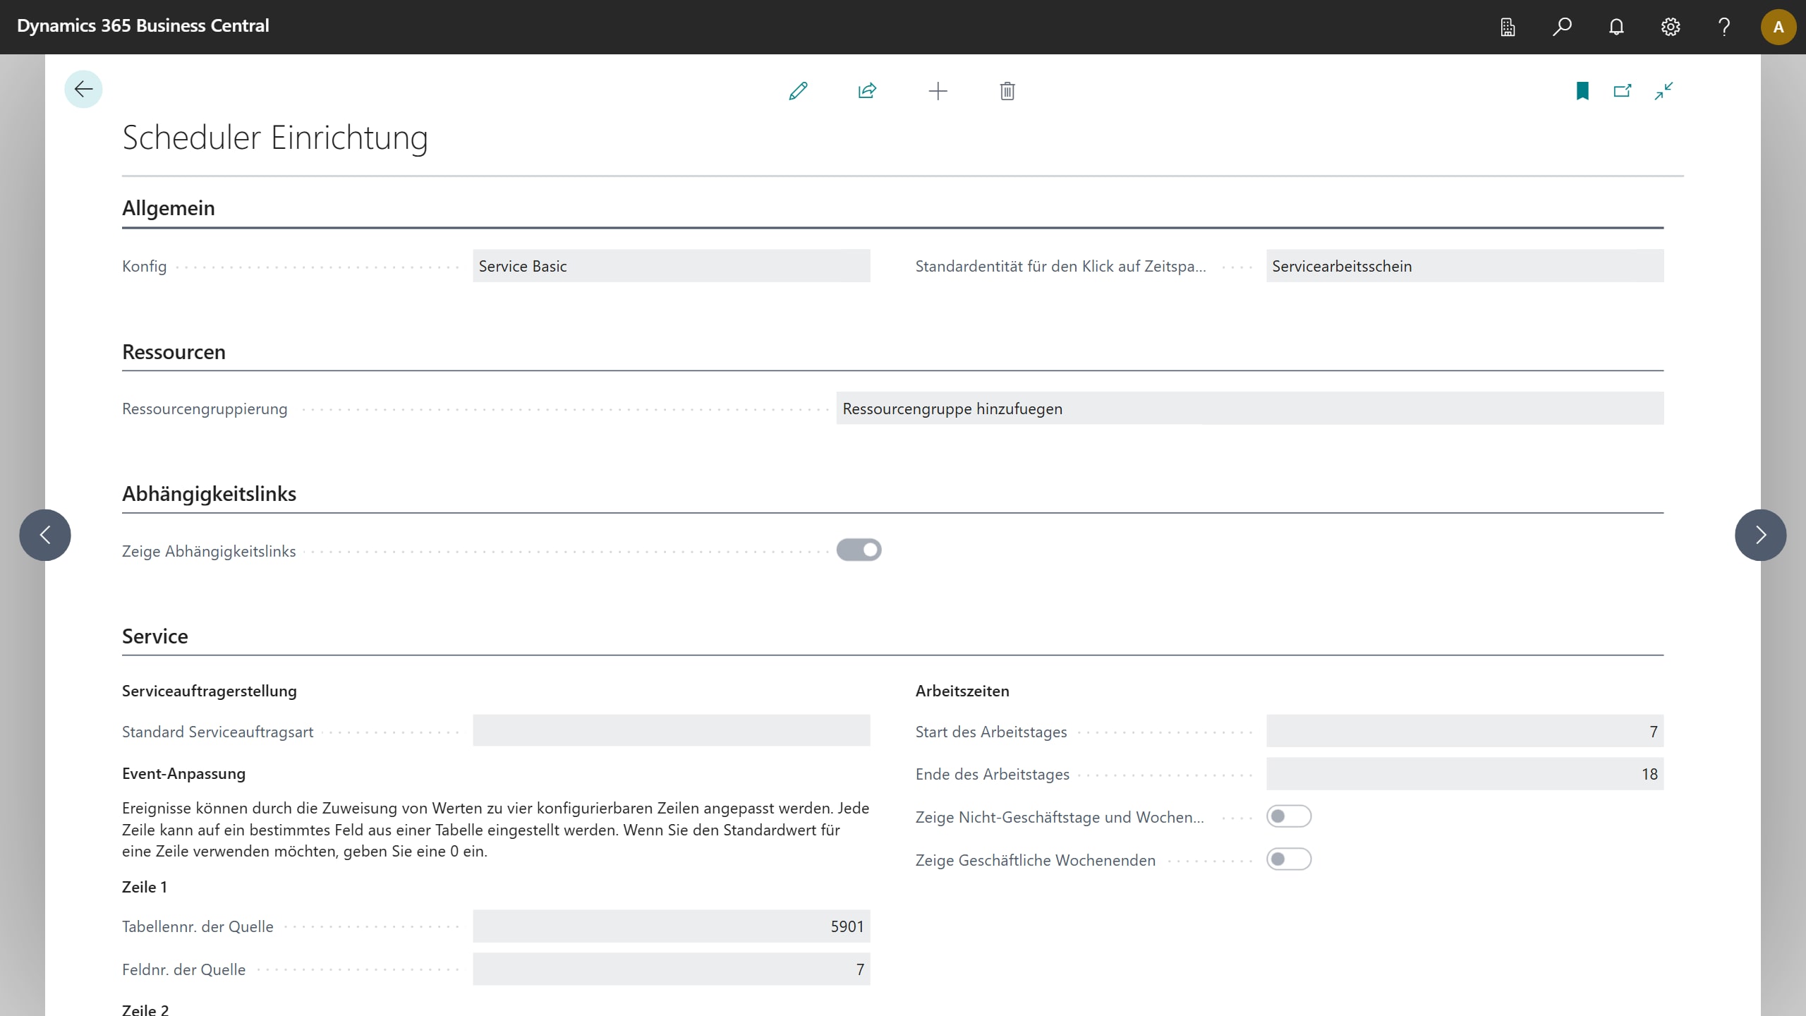This screenshot has height=1016, width=1806.
Task: Click the Arbeitszeiten group label
Action: [x=962, y=691]
